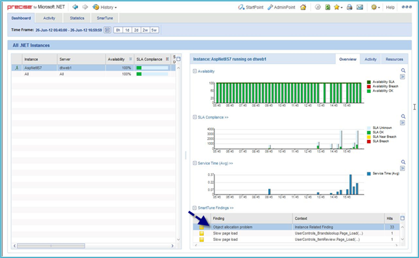Click AspNetIIS7 SLA compliance bar
This screenshot has height=258, width=419.
[x=152, y=67]
